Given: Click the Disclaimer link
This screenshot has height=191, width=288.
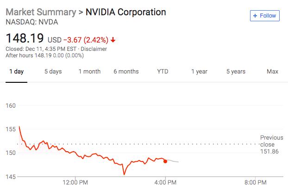Looking at the screenshot, I should pos(94,49).
